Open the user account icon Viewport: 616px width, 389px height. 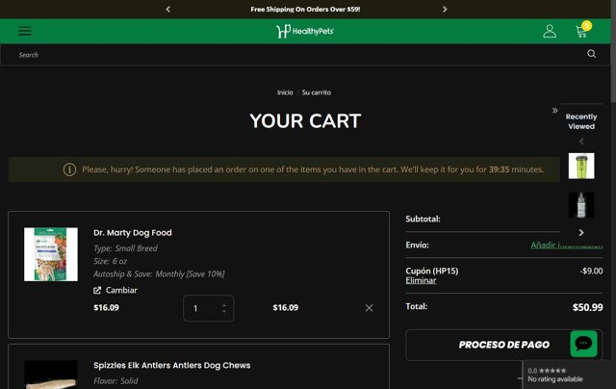coord(550,31)
